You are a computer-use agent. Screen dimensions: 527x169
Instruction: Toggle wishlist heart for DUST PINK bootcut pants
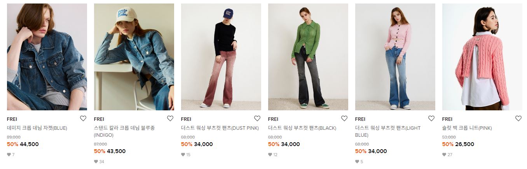click(x=257, y=118)
